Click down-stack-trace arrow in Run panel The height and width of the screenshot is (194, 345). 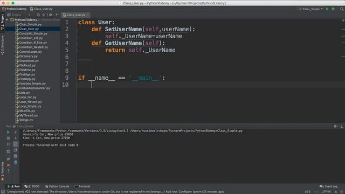[x=16, y=138]
